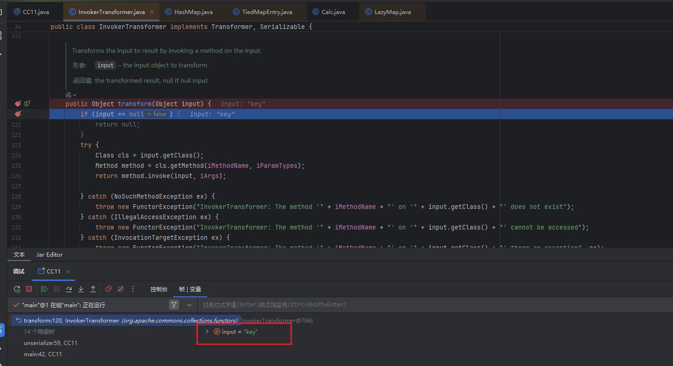
Task: Open more debug actions menu
Action: pos(133,289)
